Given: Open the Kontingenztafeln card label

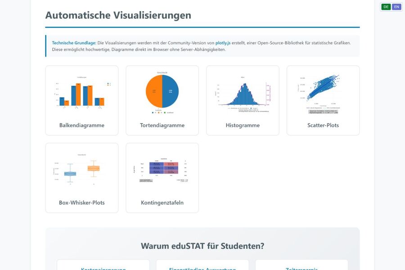Looking at the screenshot, I should click(x=162, y=202).
